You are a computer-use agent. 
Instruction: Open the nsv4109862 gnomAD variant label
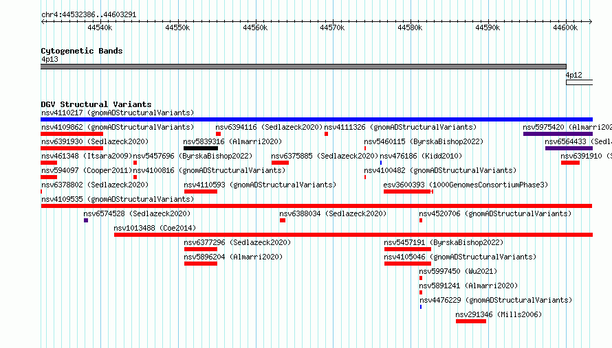click(x=118, y=127)
